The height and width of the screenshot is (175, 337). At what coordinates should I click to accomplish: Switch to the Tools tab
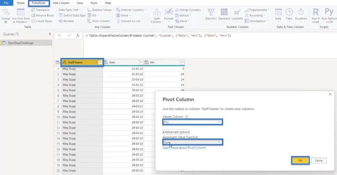[x=94, y=3]
